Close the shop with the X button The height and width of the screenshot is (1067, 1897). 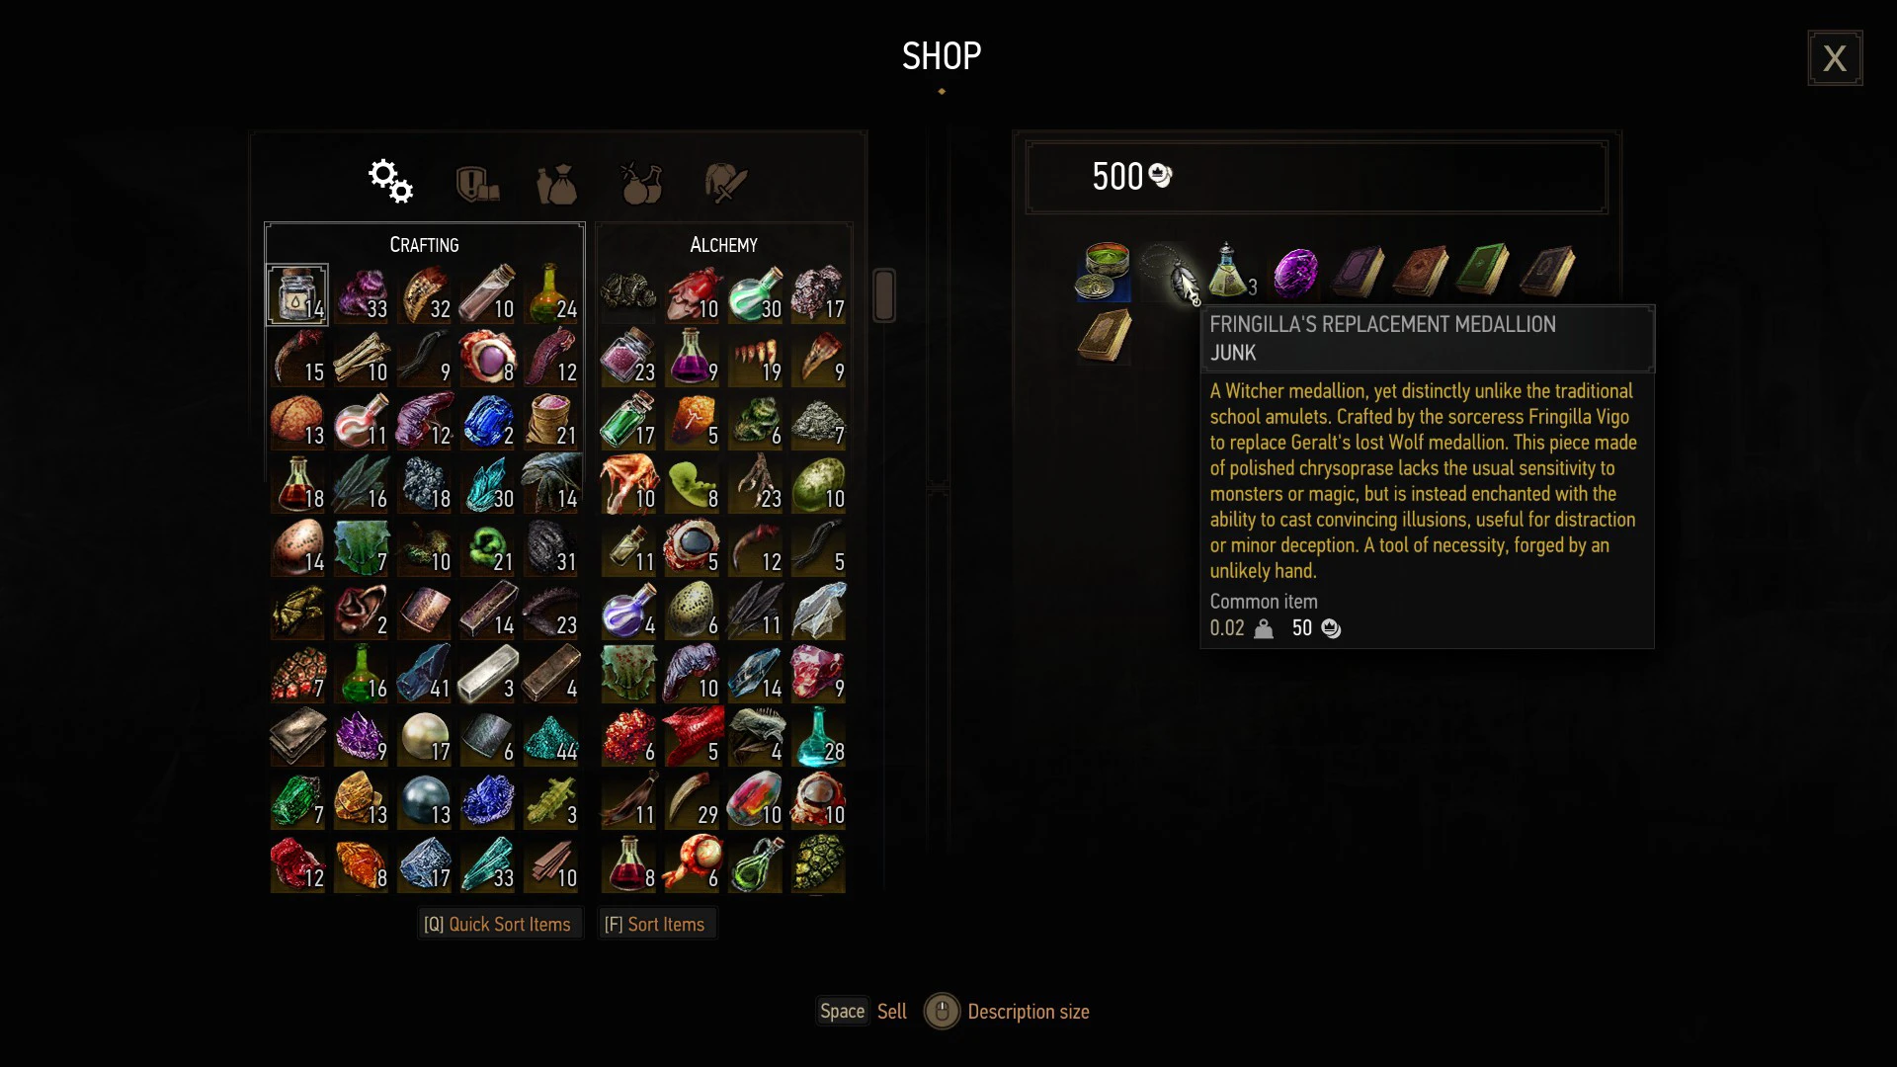[1835, 58]
